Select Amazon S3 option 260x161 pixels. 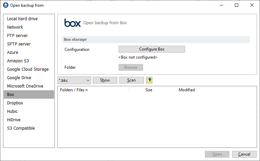tap(29, 61)
